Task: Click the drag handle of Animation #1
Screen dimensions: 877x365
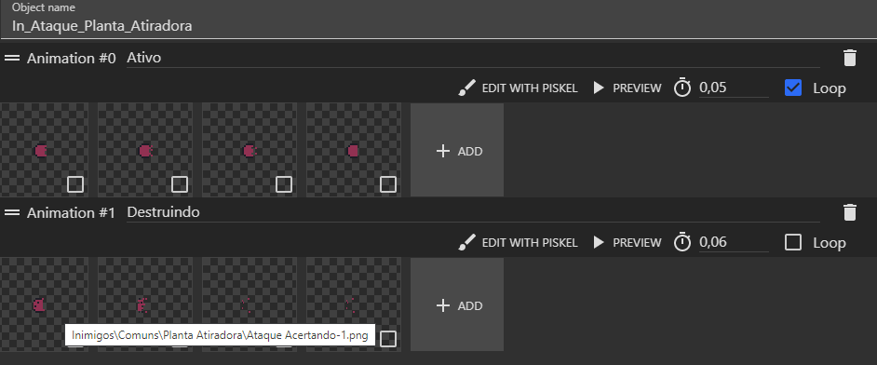Action: (x=12, y=212)
